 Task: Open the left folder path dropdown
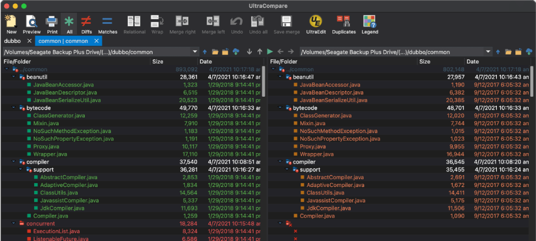[x=195, y=52]
